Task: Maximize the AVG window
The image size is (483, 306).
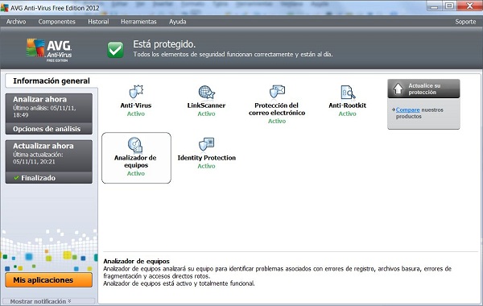Action: pos(449,6)
